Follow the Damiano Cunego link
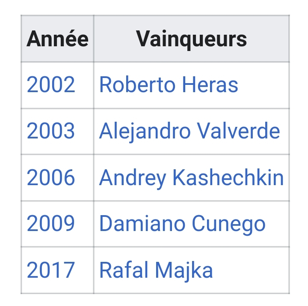Viewport: 308px width, 306px height. coord(182,224)
